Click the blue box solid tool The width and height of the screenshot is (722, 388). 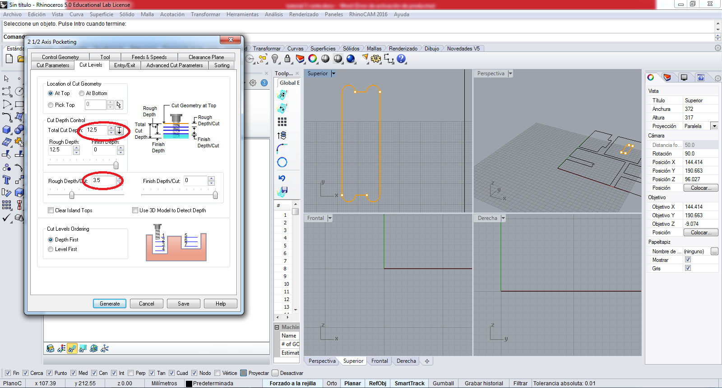pos(7,130)
